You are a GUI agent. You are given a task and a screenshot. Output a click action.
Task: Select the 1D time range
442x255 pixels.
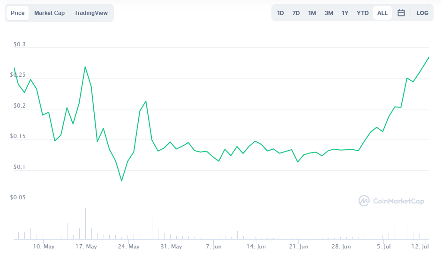tap(280, 13)
